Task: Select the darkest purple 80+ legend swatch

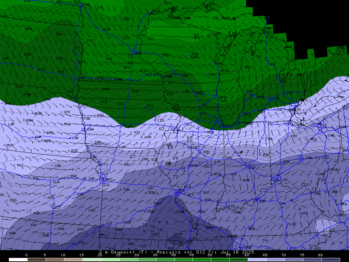Action: [x=331, y=260]
